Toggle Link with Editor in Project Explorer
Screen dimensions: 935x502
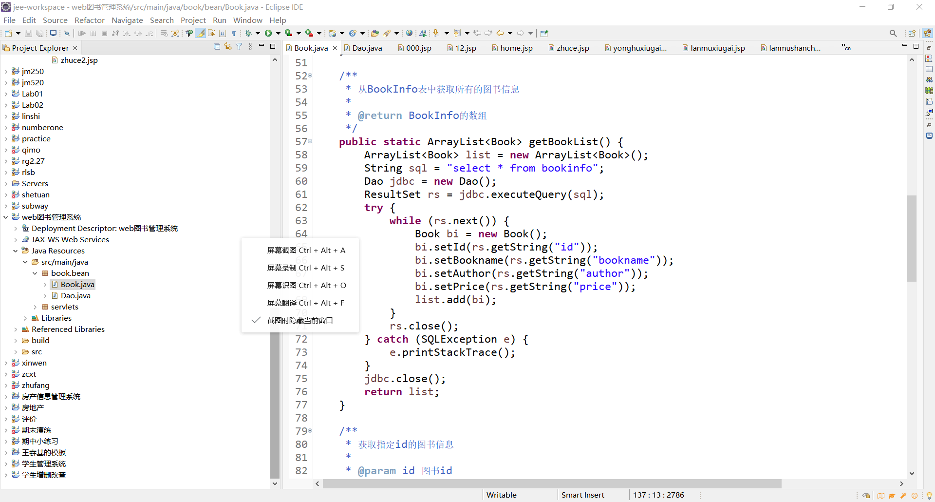point(228,47)
